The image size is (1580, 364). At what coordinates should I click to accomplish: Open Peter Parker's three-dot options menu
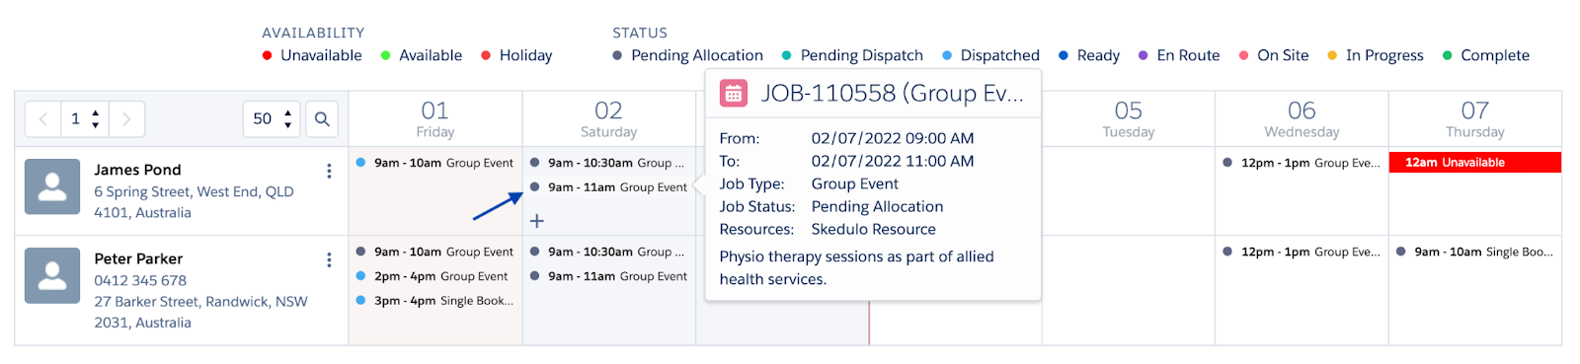[329, 259]
